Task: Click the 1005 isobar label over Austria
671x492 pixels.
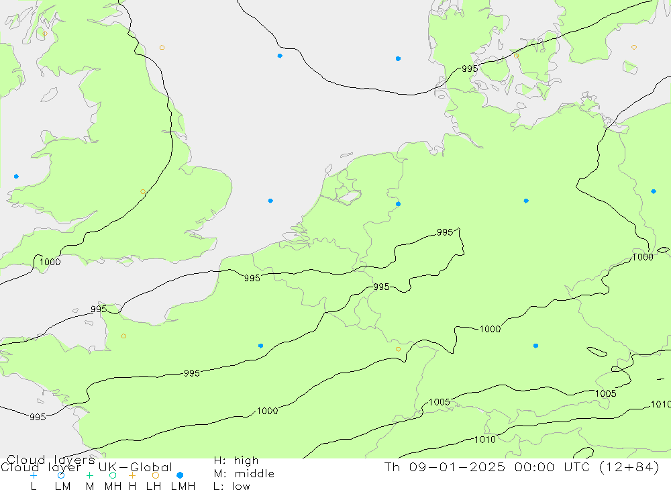Action: point(605,393)
